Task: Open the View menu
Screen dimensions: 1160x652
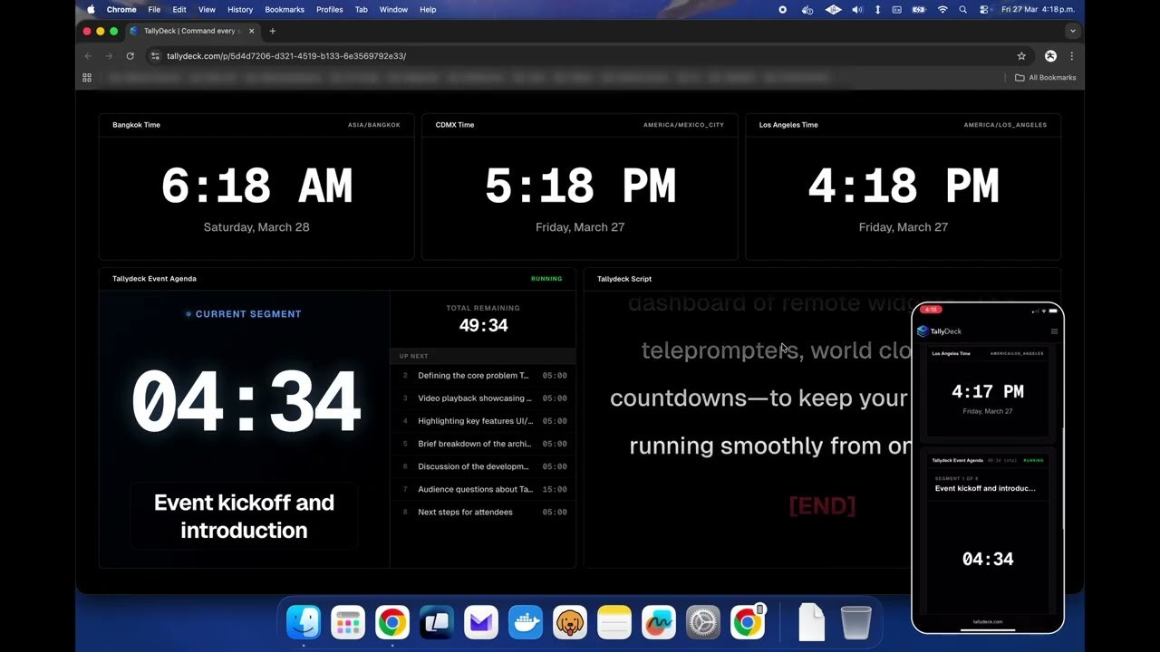Action: 207,9
